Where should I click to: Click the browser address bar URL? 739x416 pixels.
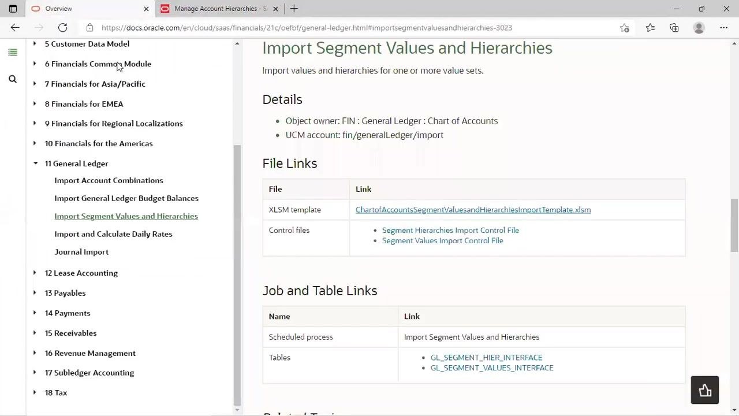(x=307, y=28)
